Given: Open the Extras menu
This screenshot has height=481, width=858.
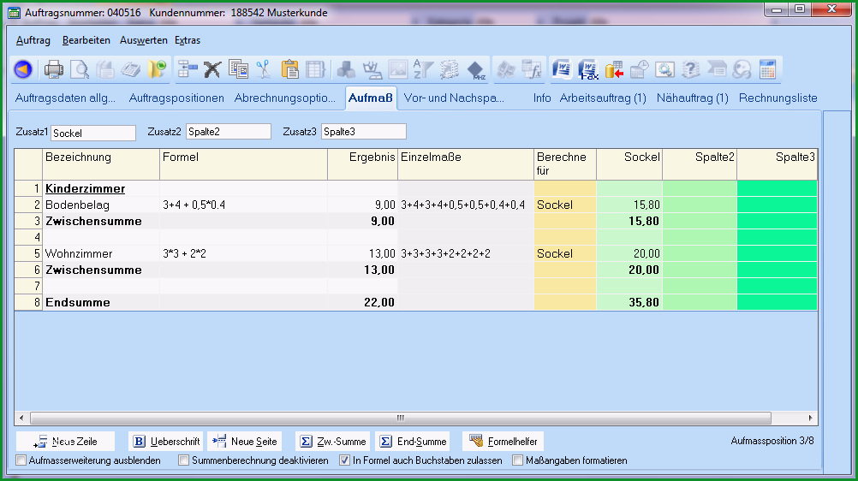Looking at the screenshot, I should (188, 40).
